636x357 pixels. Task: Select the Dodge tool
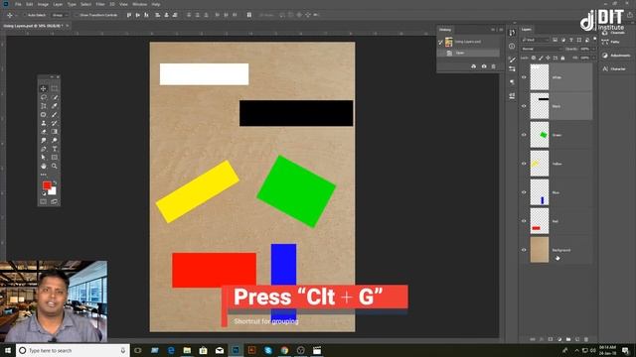55,141
